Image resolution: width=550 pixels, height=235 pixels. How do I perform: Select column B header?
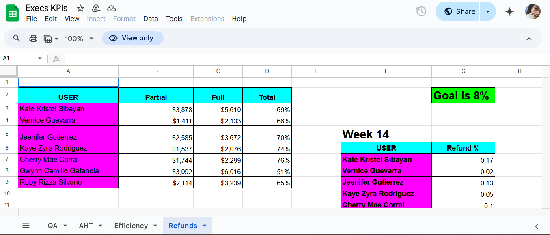[x=156, y=71]
